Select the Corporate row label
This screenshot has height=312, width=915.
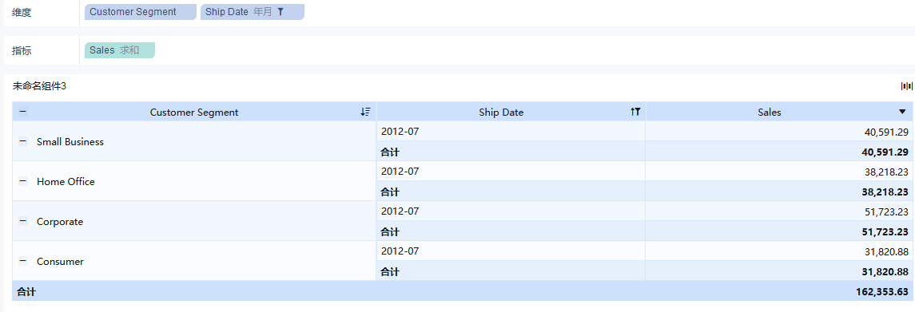[59, 222]
